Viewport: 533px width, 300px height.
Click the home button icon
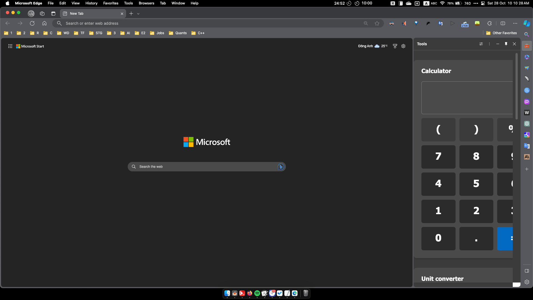(x=44, y=23)
